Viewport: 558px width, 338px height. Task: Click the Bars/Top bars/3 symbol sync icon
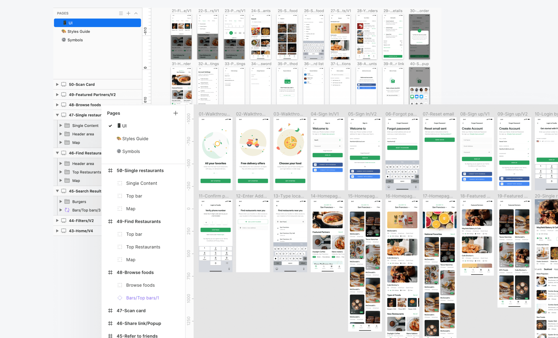coord(67,210)
